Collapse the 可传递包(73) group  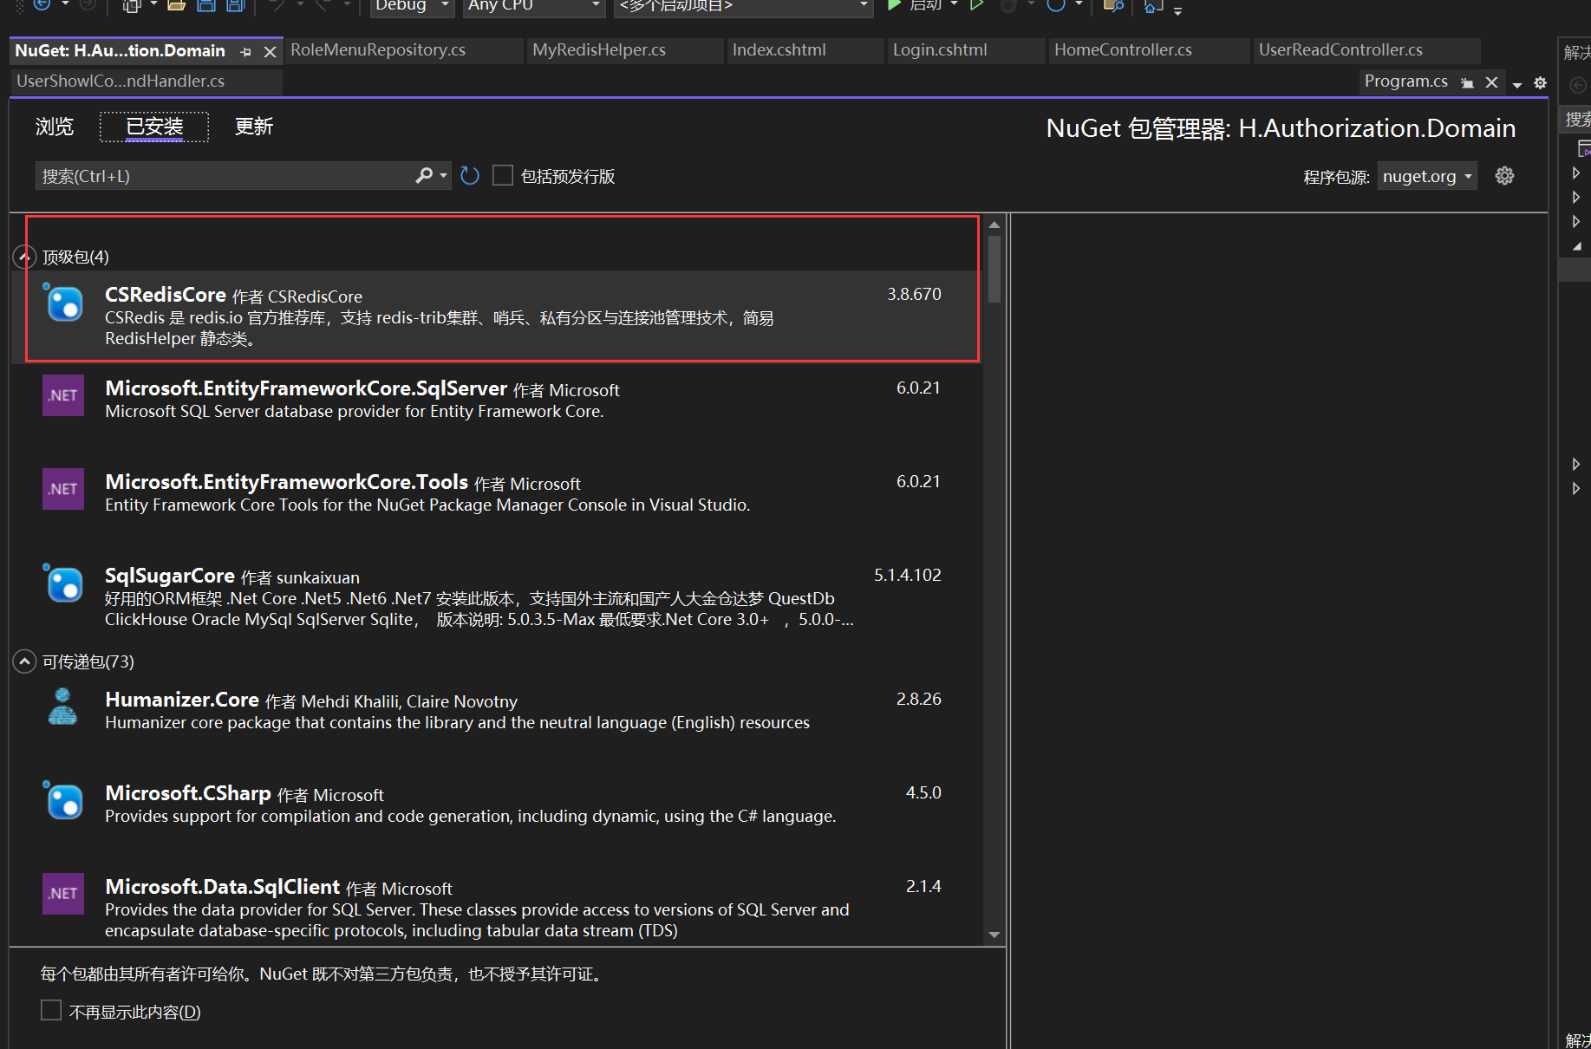pyautogui.click(x=24, y=661)
